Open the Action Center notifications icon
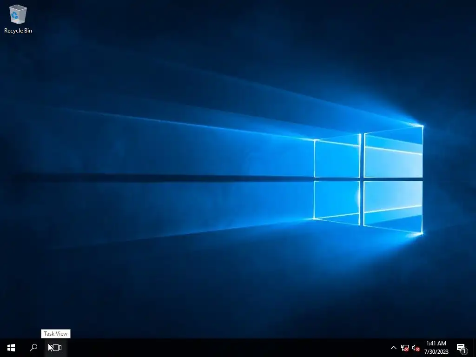Viewport: 476px width, 357px height. (x=462, y=348)
